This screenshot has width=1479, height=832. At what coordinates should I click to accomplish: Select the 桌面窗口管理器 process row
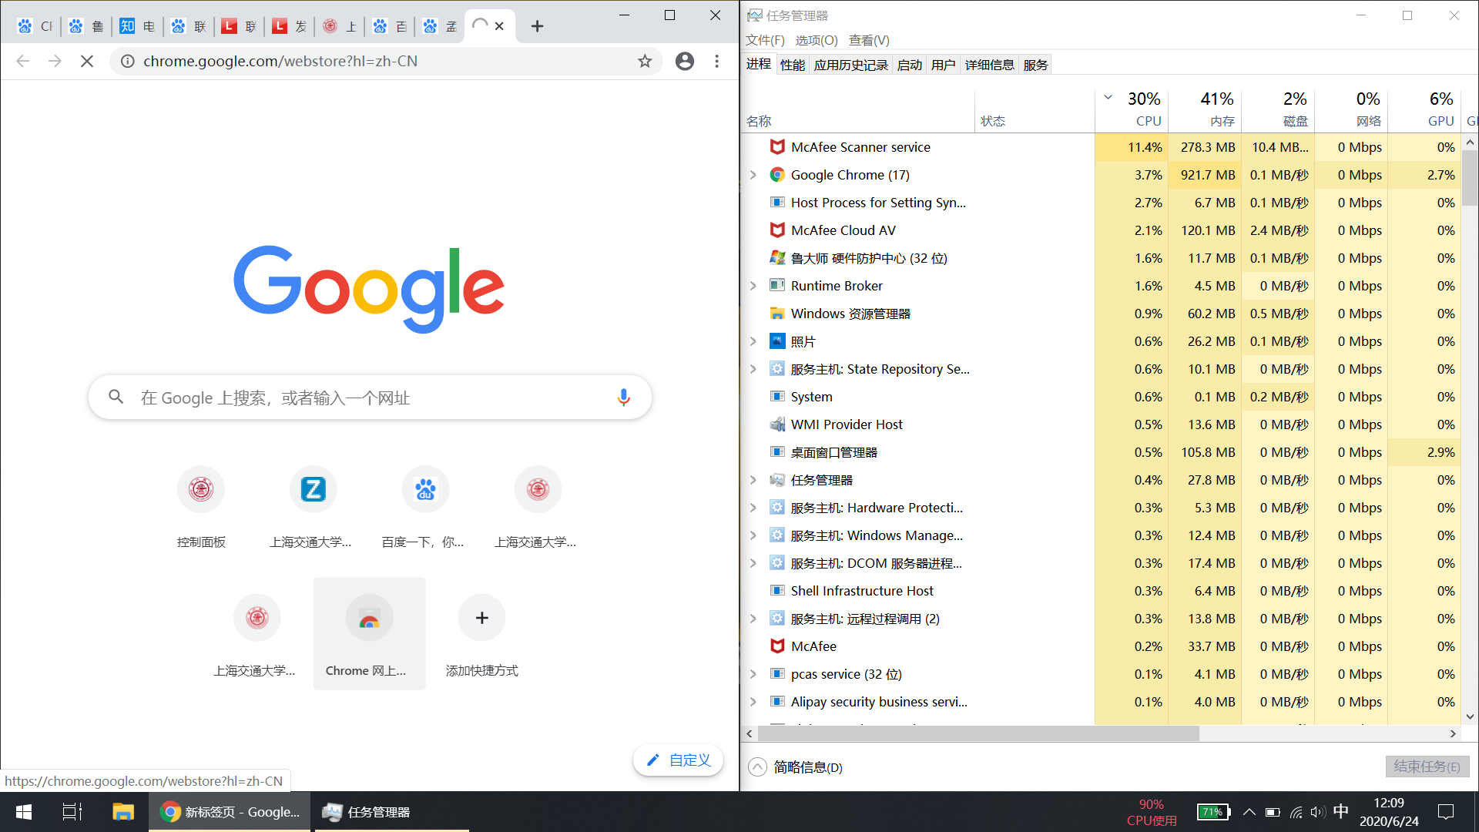click(1102, 452)
